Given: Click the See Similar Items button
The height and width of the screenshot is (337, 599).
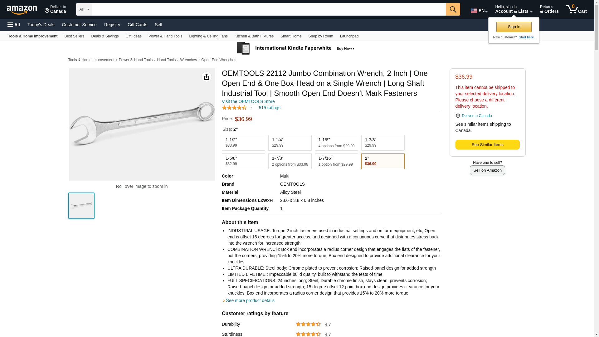Looking at the screenshot, I should [x=487, y=145].
